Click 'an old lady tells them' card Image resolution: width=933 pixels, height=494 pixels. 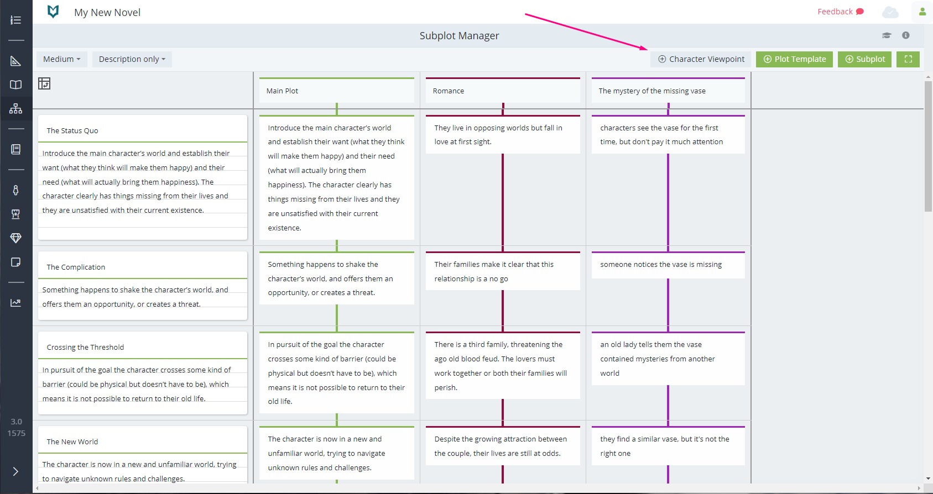(668, 359)
